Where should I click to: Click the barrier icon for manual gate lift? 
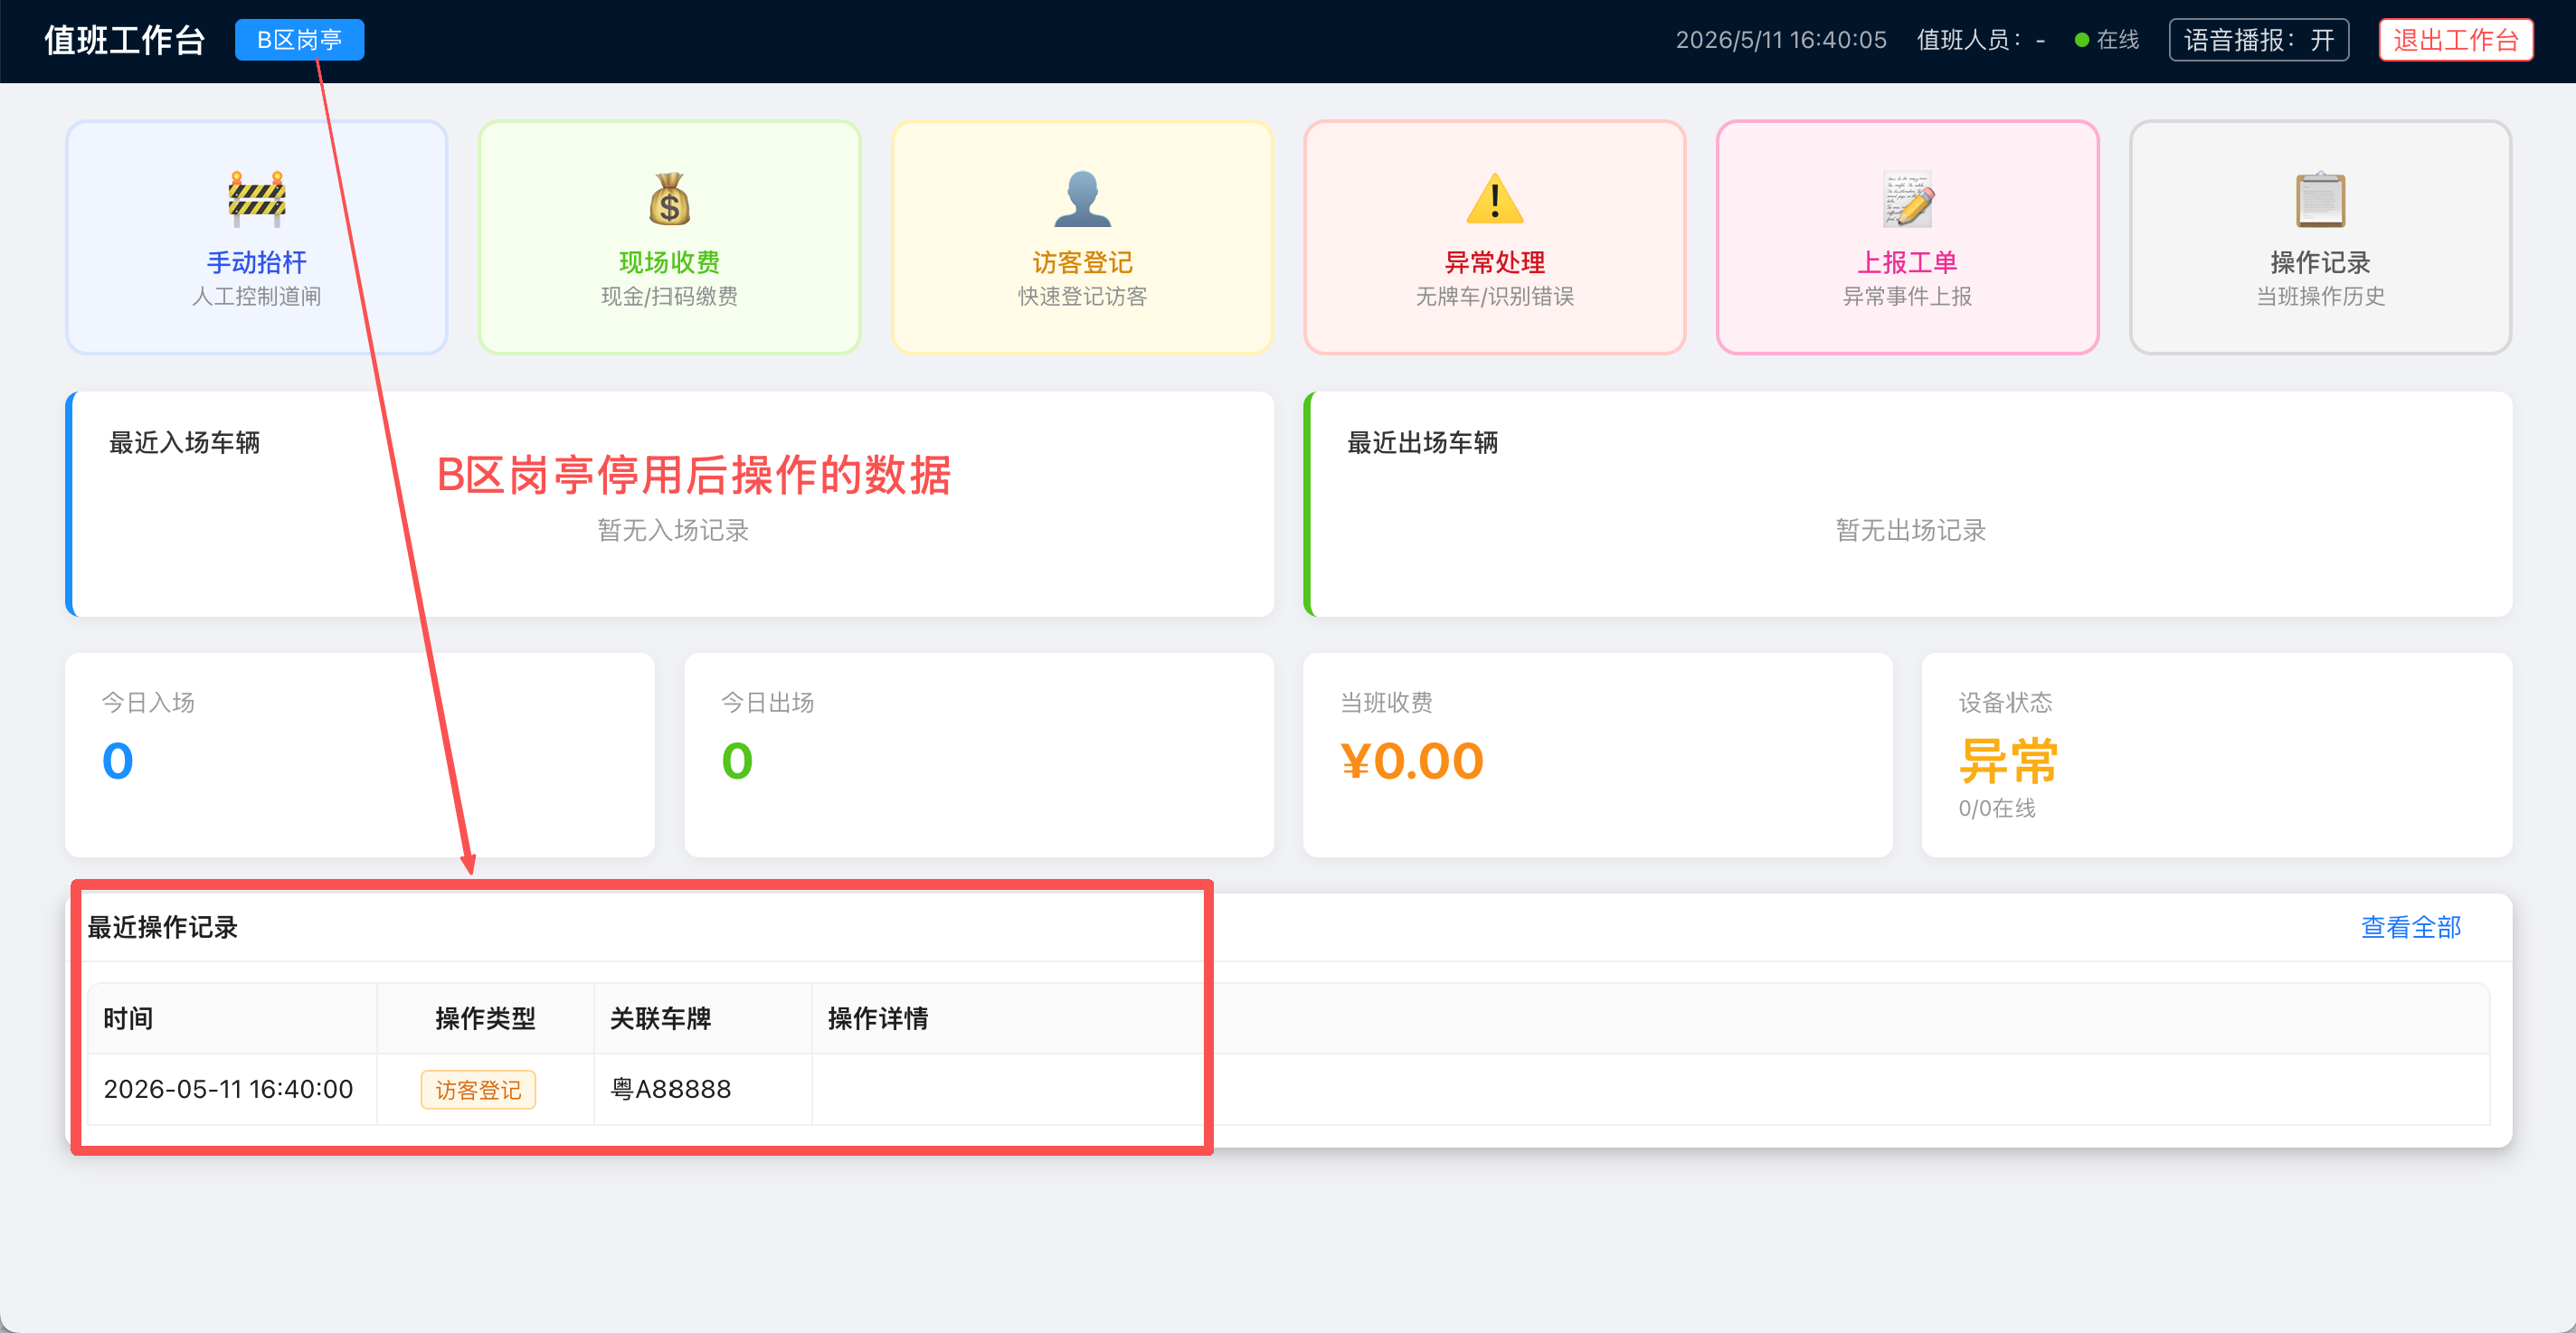click(257, 199)
